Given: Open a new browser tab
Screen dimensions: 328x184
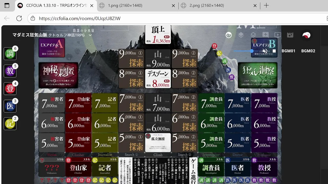Looking at the screenshot, I should 266,6.
